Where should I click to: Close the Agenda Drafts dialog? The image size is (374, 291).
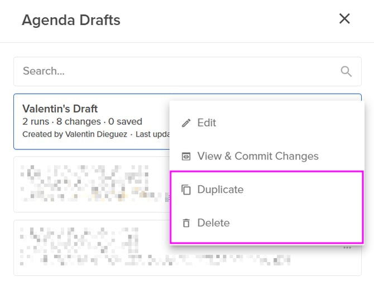coord(344,19)
